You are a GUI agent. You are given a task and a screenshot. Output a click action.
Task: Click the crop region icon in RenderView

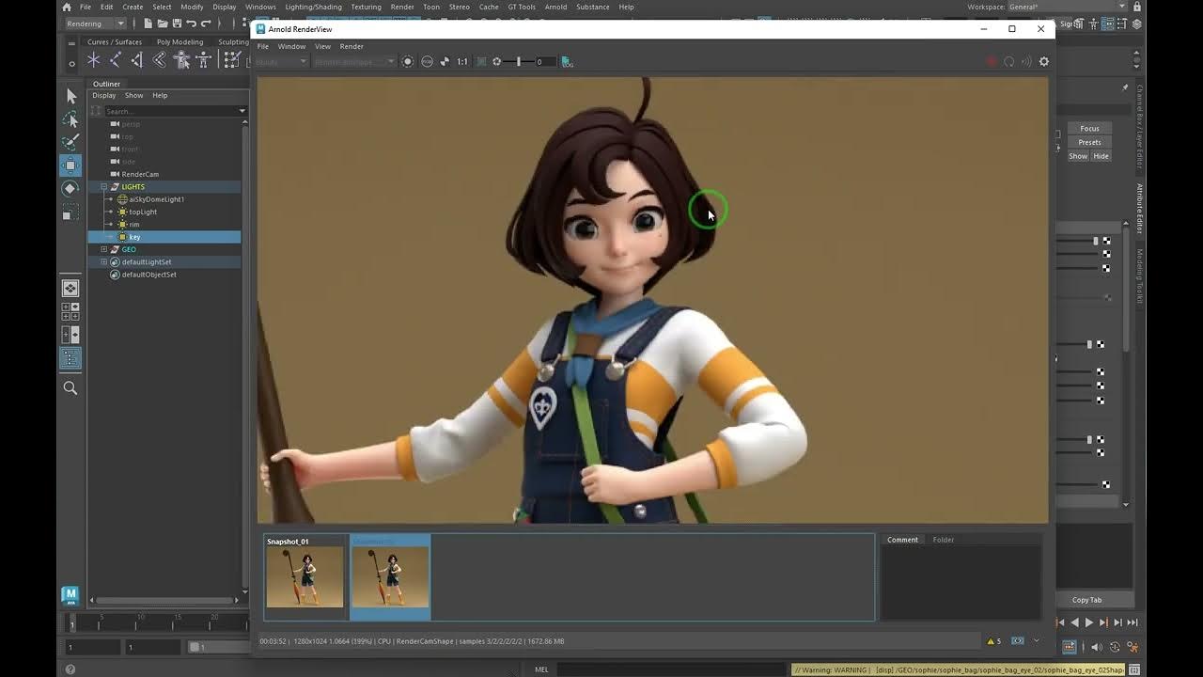(481, 62)
